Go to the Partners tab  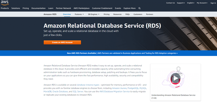150,14
